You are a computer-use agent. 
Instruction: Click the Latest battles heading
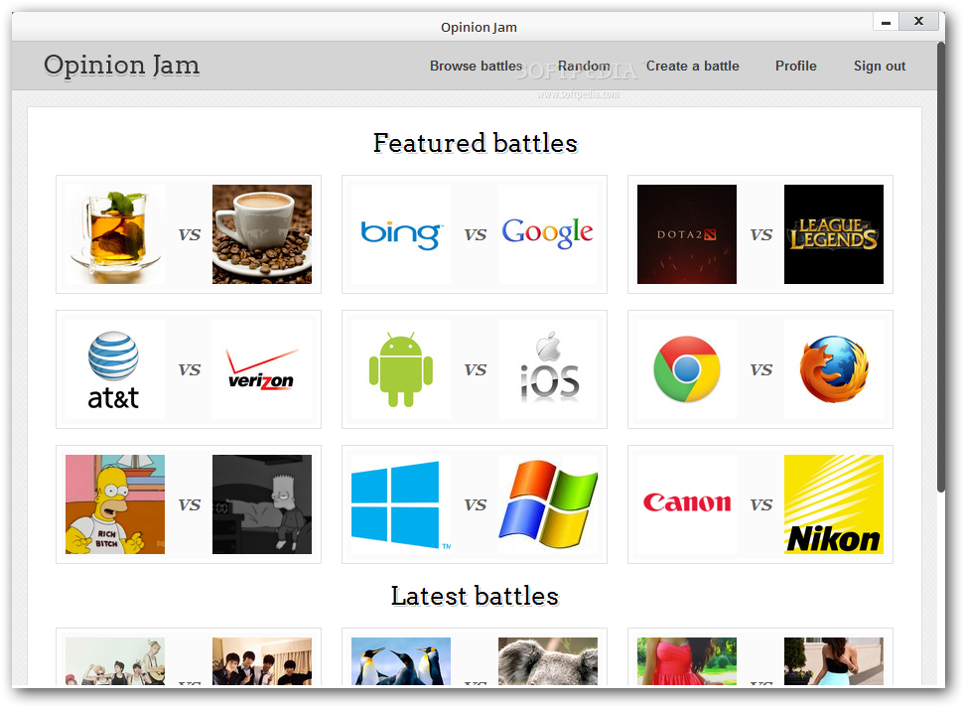[x=475, y=596]
